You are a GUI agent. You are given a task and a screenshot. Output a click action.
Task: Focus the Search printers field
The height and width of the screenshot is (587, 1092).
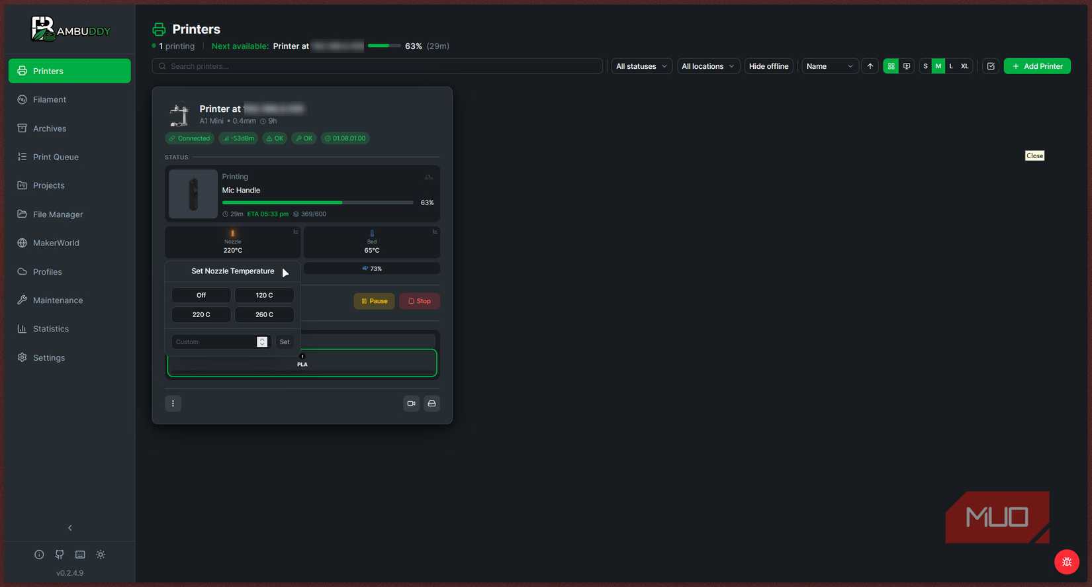pyautogui.click(x=377, y=66)
